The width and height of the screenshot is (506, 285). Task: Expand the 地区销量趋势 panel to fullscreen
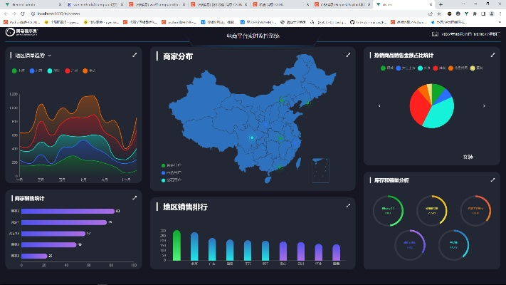135,55
